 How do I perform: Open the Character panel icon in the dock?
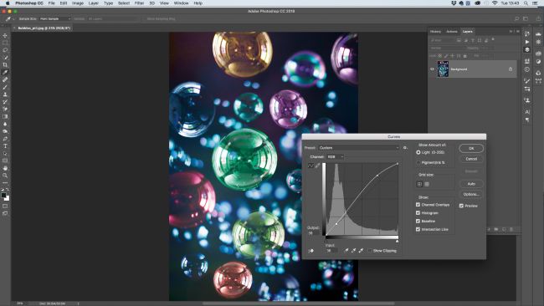pyautogui.click(x=527, y=111)
